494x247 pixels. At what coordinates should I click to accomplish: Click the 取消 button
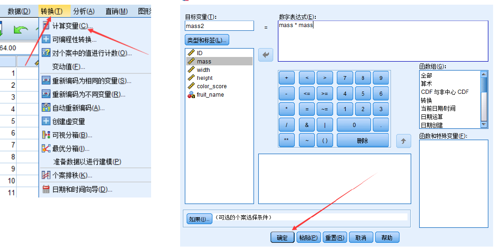pos(361,238)
